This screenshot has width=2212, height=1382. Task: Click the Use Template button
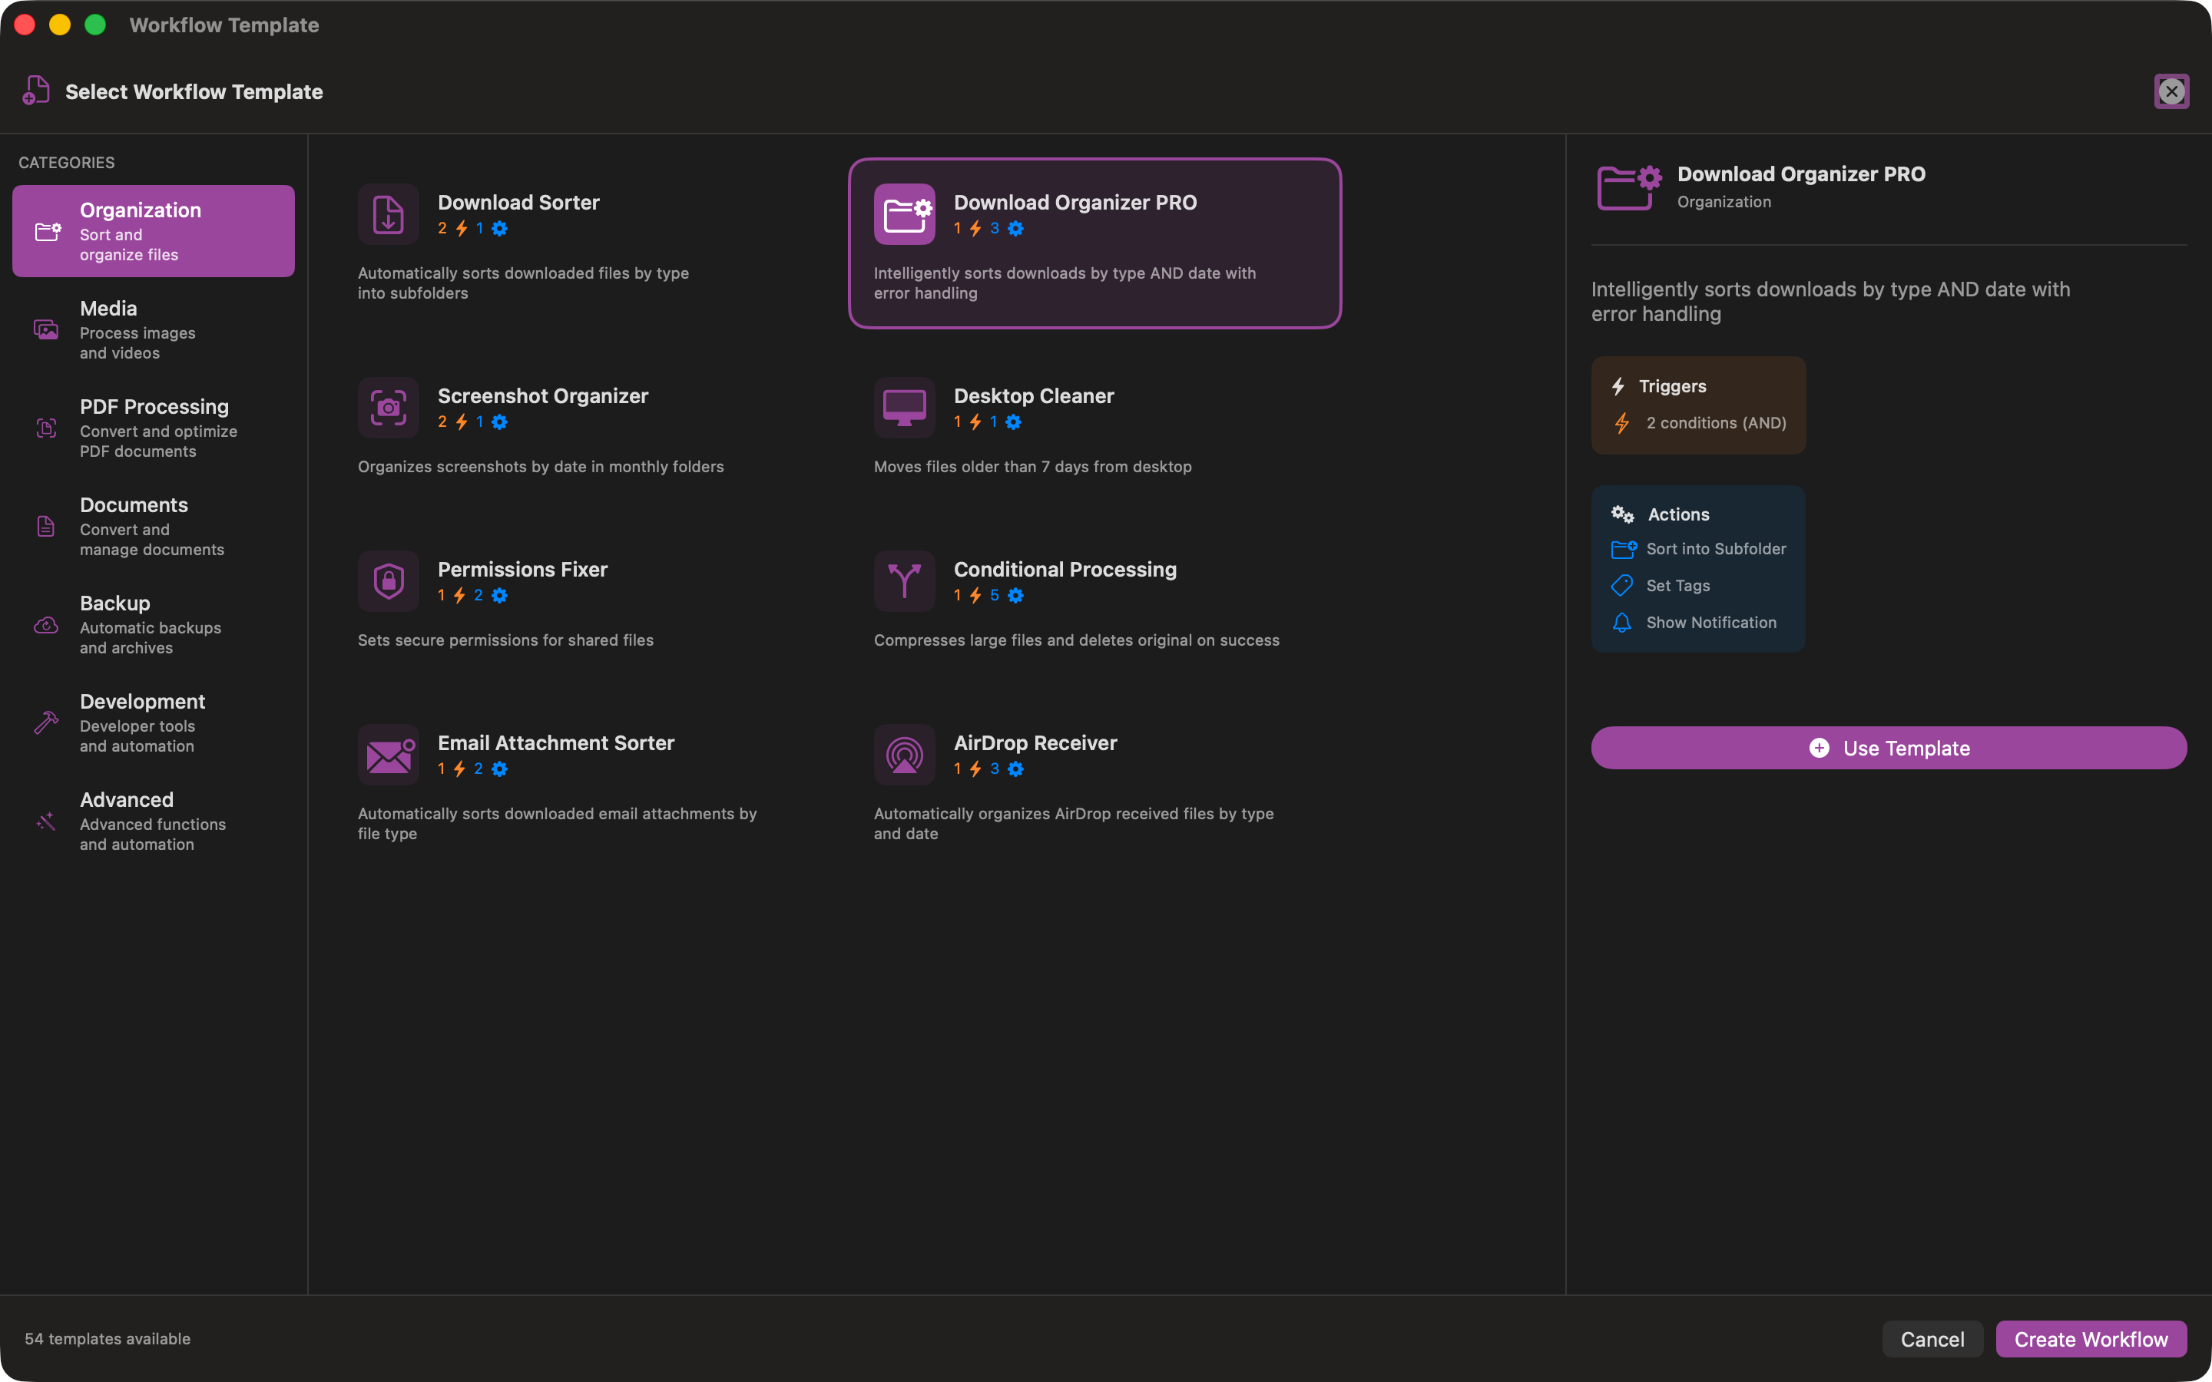1889,748
